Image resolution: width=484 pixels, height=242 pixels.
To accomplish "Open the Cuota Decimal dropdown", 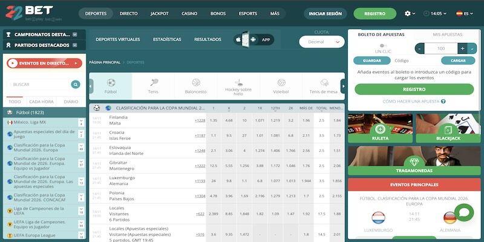I will (x=321, y=42).
